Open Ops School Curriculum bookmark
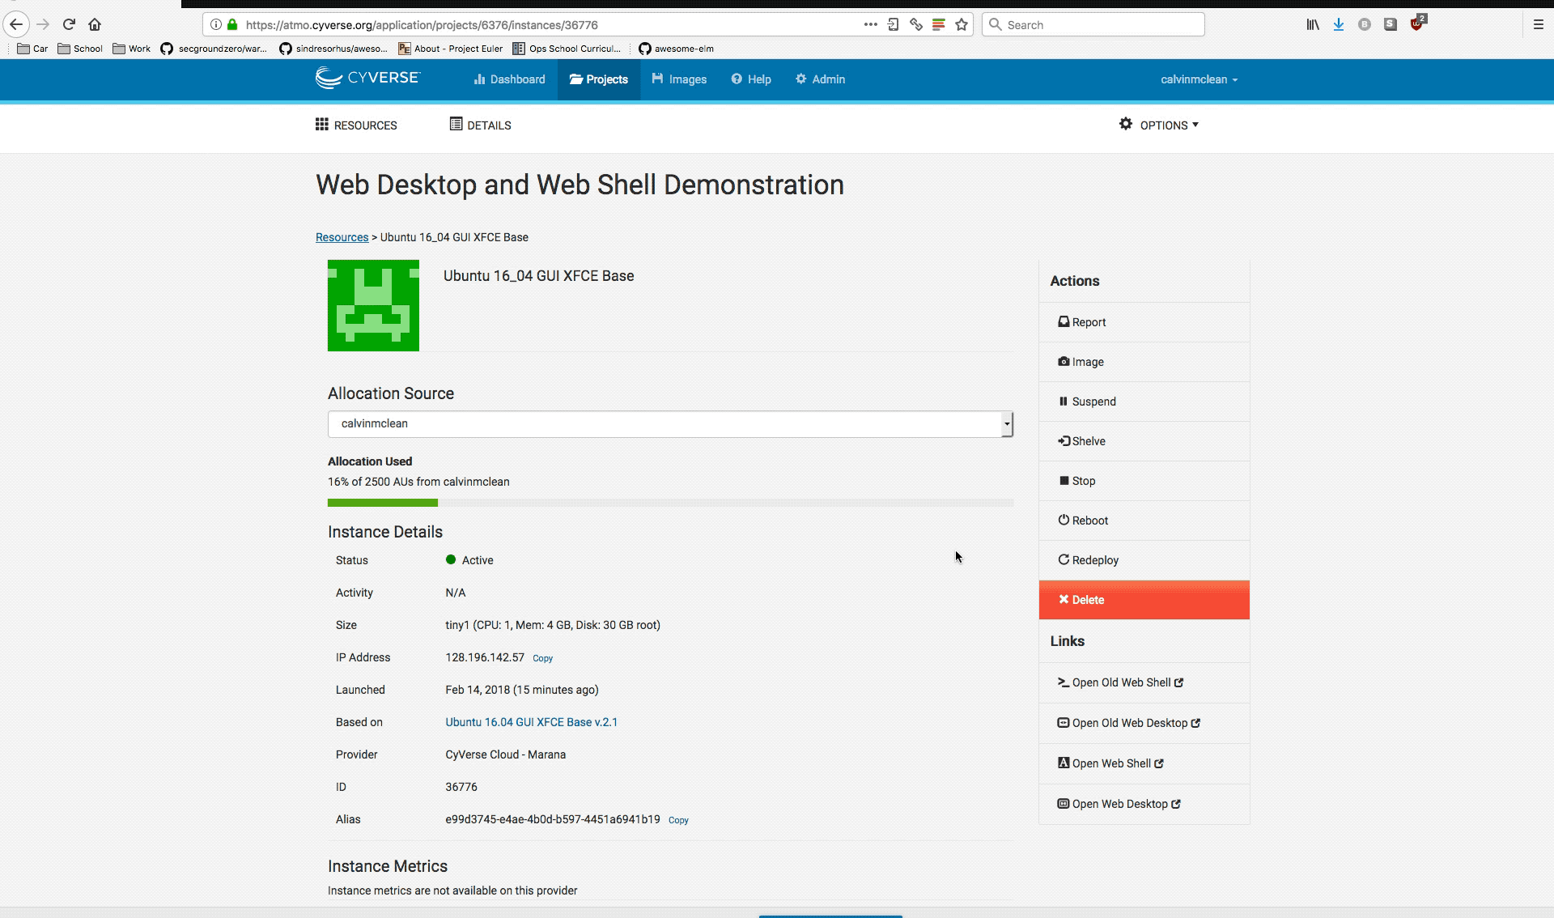This screenshot has width=1554, height=918. click(567, 49)
